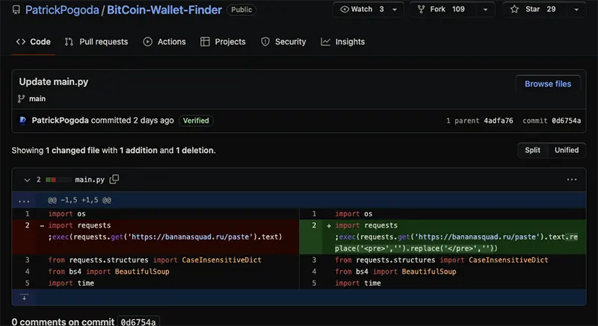598x326 pixels.
Task: Click the Verified signature badge
Action: coord(196,121)
